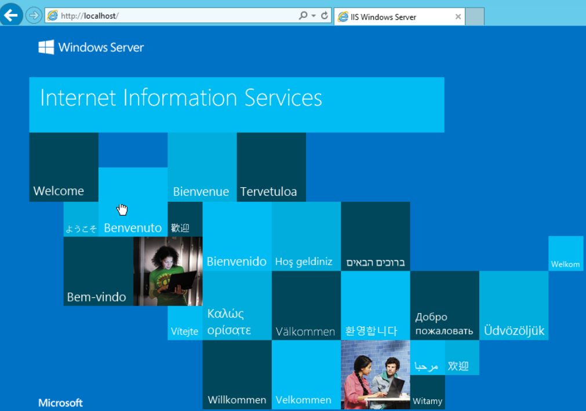Click the Tervetuloa tile
The image size is (586, 411).
(x=271, y=167)
